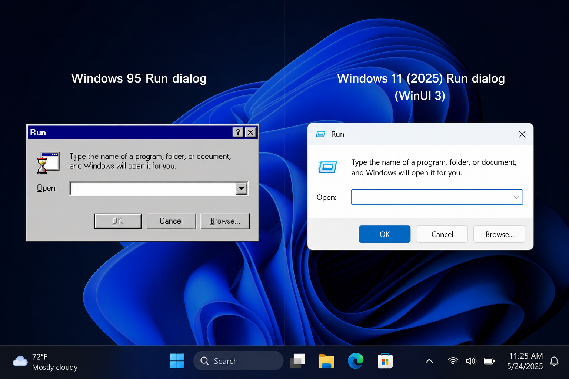Click Browse... in the Windows 95 Run dialog
The width and height of the screenshot is (569, 379).
tap(225, 221)
